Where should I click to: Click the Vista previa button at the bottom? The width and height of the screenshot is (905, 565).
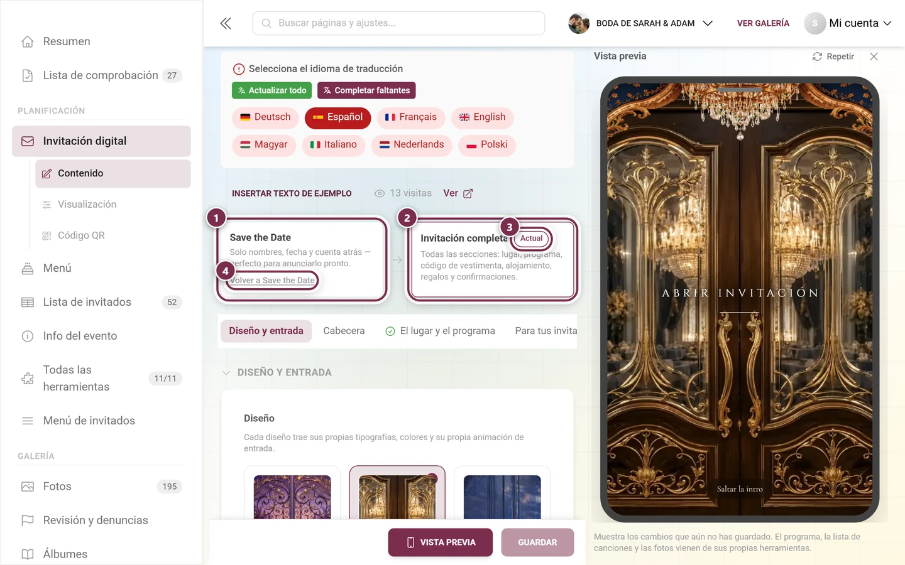pyautogui.click(x=441, y=542)
